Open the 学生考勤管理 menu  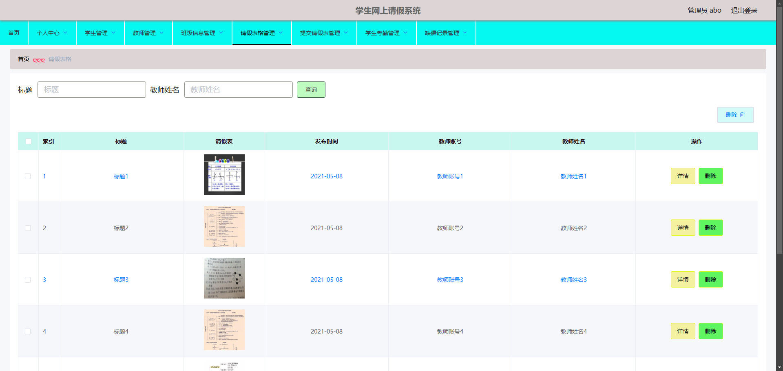(387, 33)
